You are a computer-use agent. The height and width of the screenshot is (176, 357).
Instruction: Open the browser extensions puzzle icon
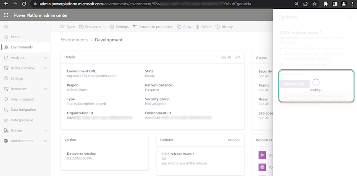pos(326,4)
